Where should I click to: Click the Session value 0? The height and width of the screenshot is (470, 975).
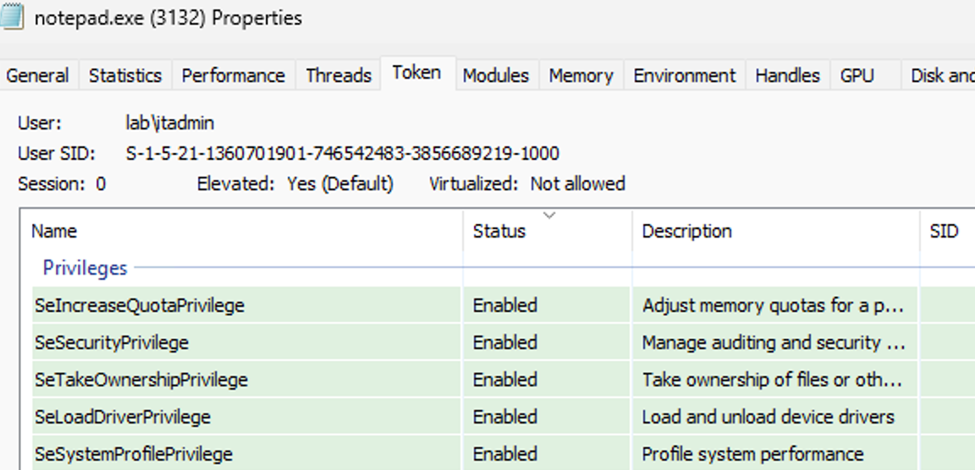(x=101, y=183)
